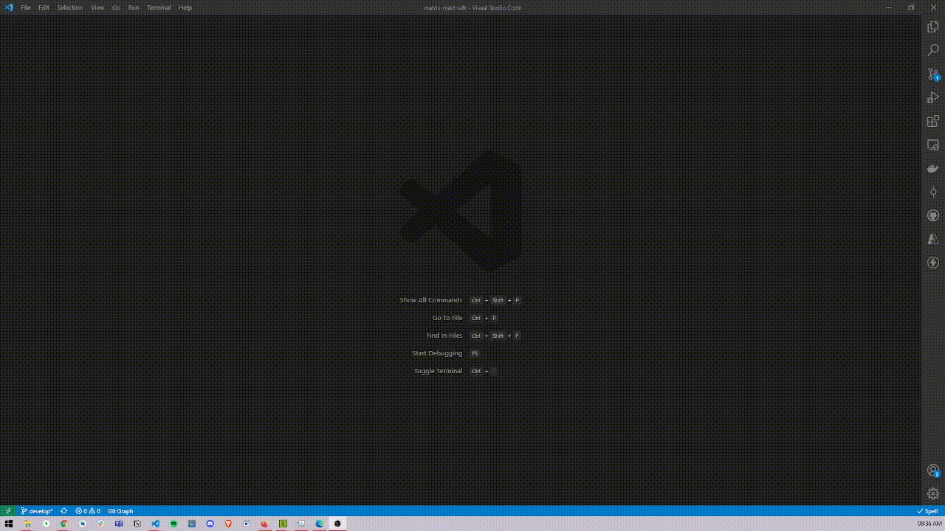
Task: Switch to VS Code taskbar icon
Action: [x=156, y=524]
